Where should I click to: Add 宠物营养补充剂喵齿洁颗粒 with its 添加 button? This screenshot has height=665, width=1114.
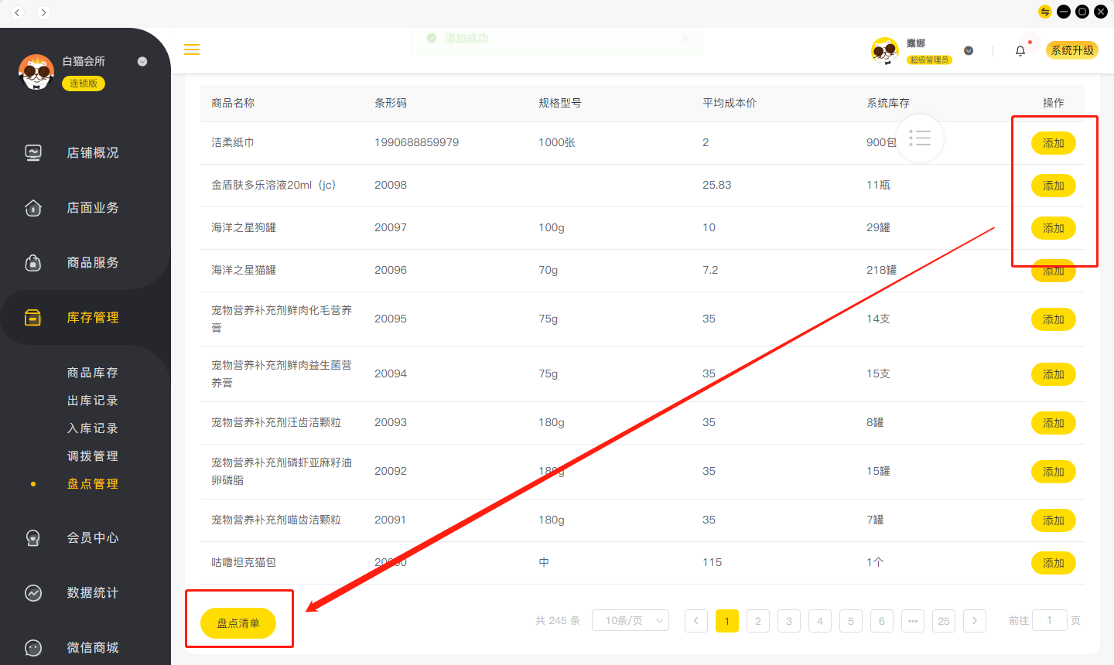click(1054, 520)
